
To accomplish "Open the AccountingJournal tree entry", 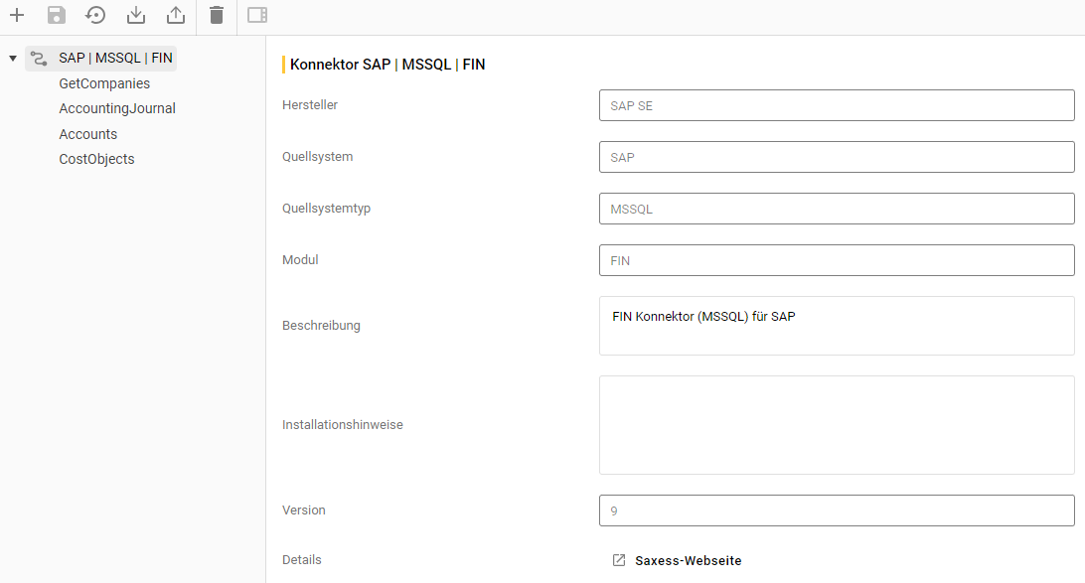I will point(117,108).
